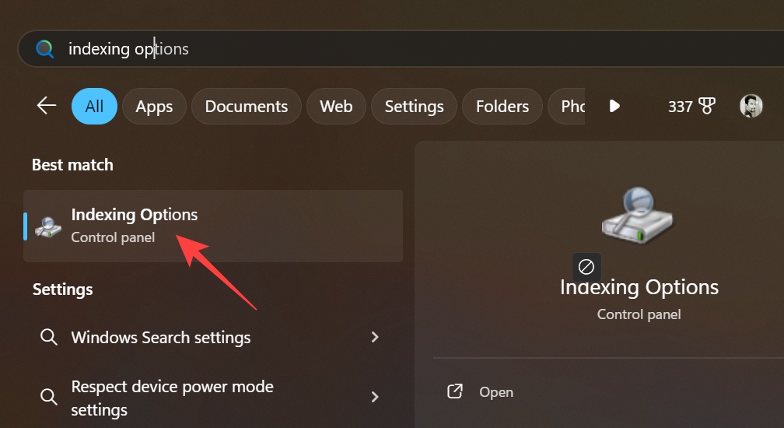This screenshot has height=428, width=784.
Task: Switch to the Apps filter tab
Action: (x=154, y=106)
